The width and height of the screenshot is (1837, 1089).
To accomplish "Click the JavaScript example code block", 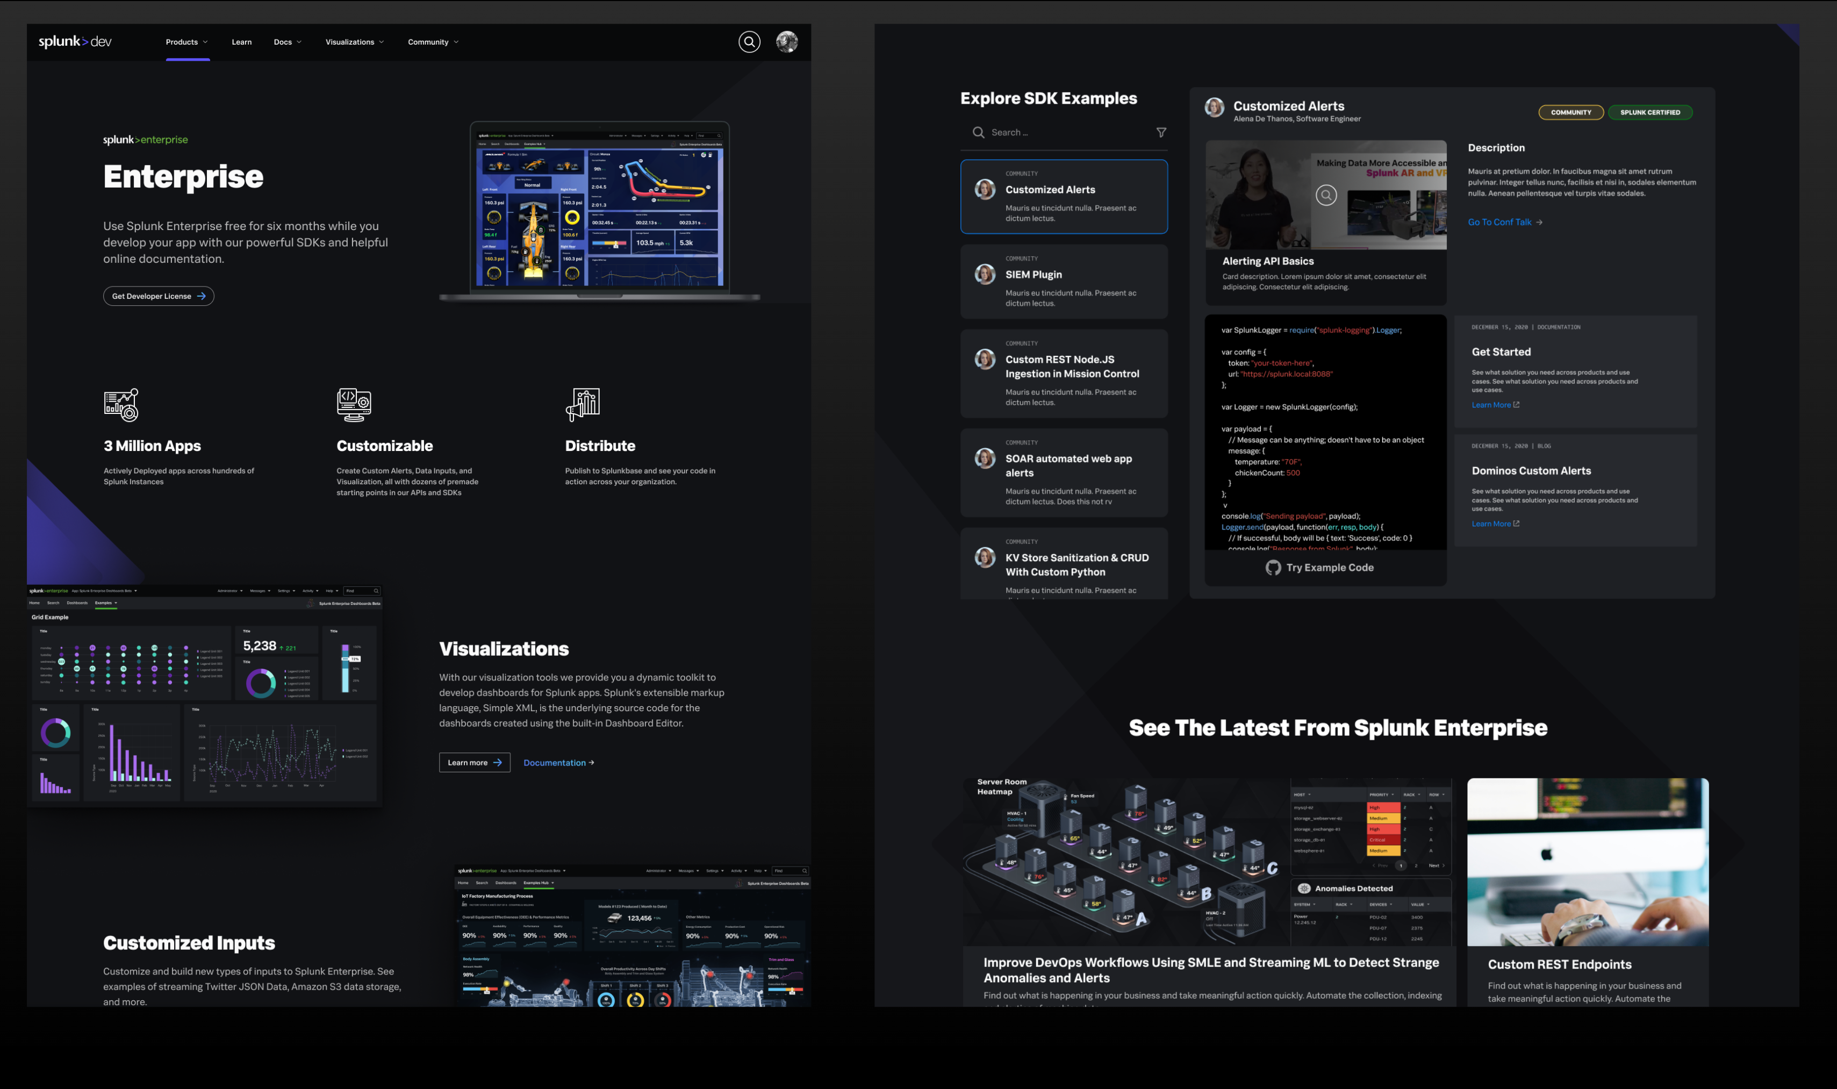I will coord(1326,433).
